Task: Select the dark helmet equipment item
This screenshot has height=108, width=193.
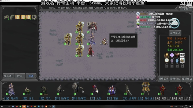Action: pos(34,17)
